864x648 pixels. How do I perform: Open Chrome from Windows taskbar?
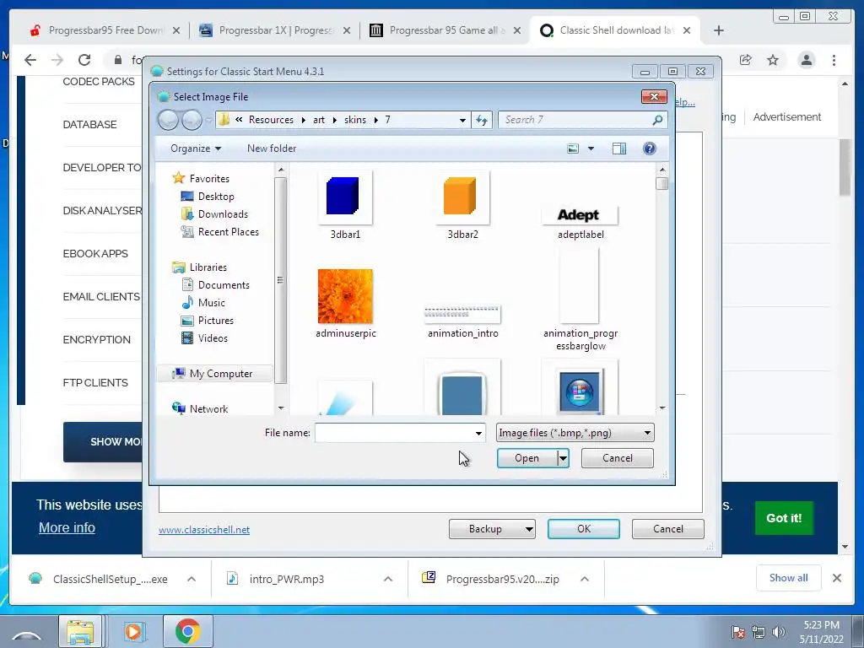(x=188, y=631)
